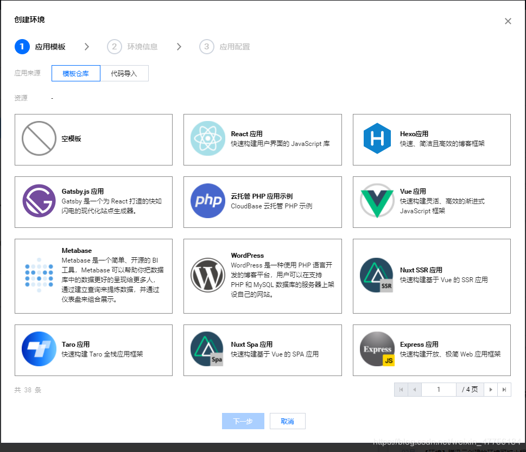Click step 2 环境信息

click(132, 47)
